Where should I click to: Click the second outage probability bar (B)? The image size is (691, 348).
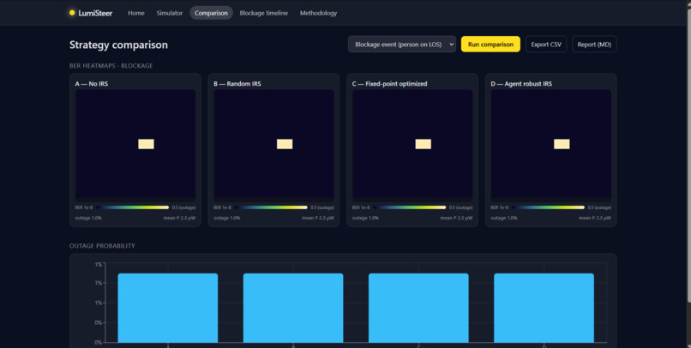point(293,308)
